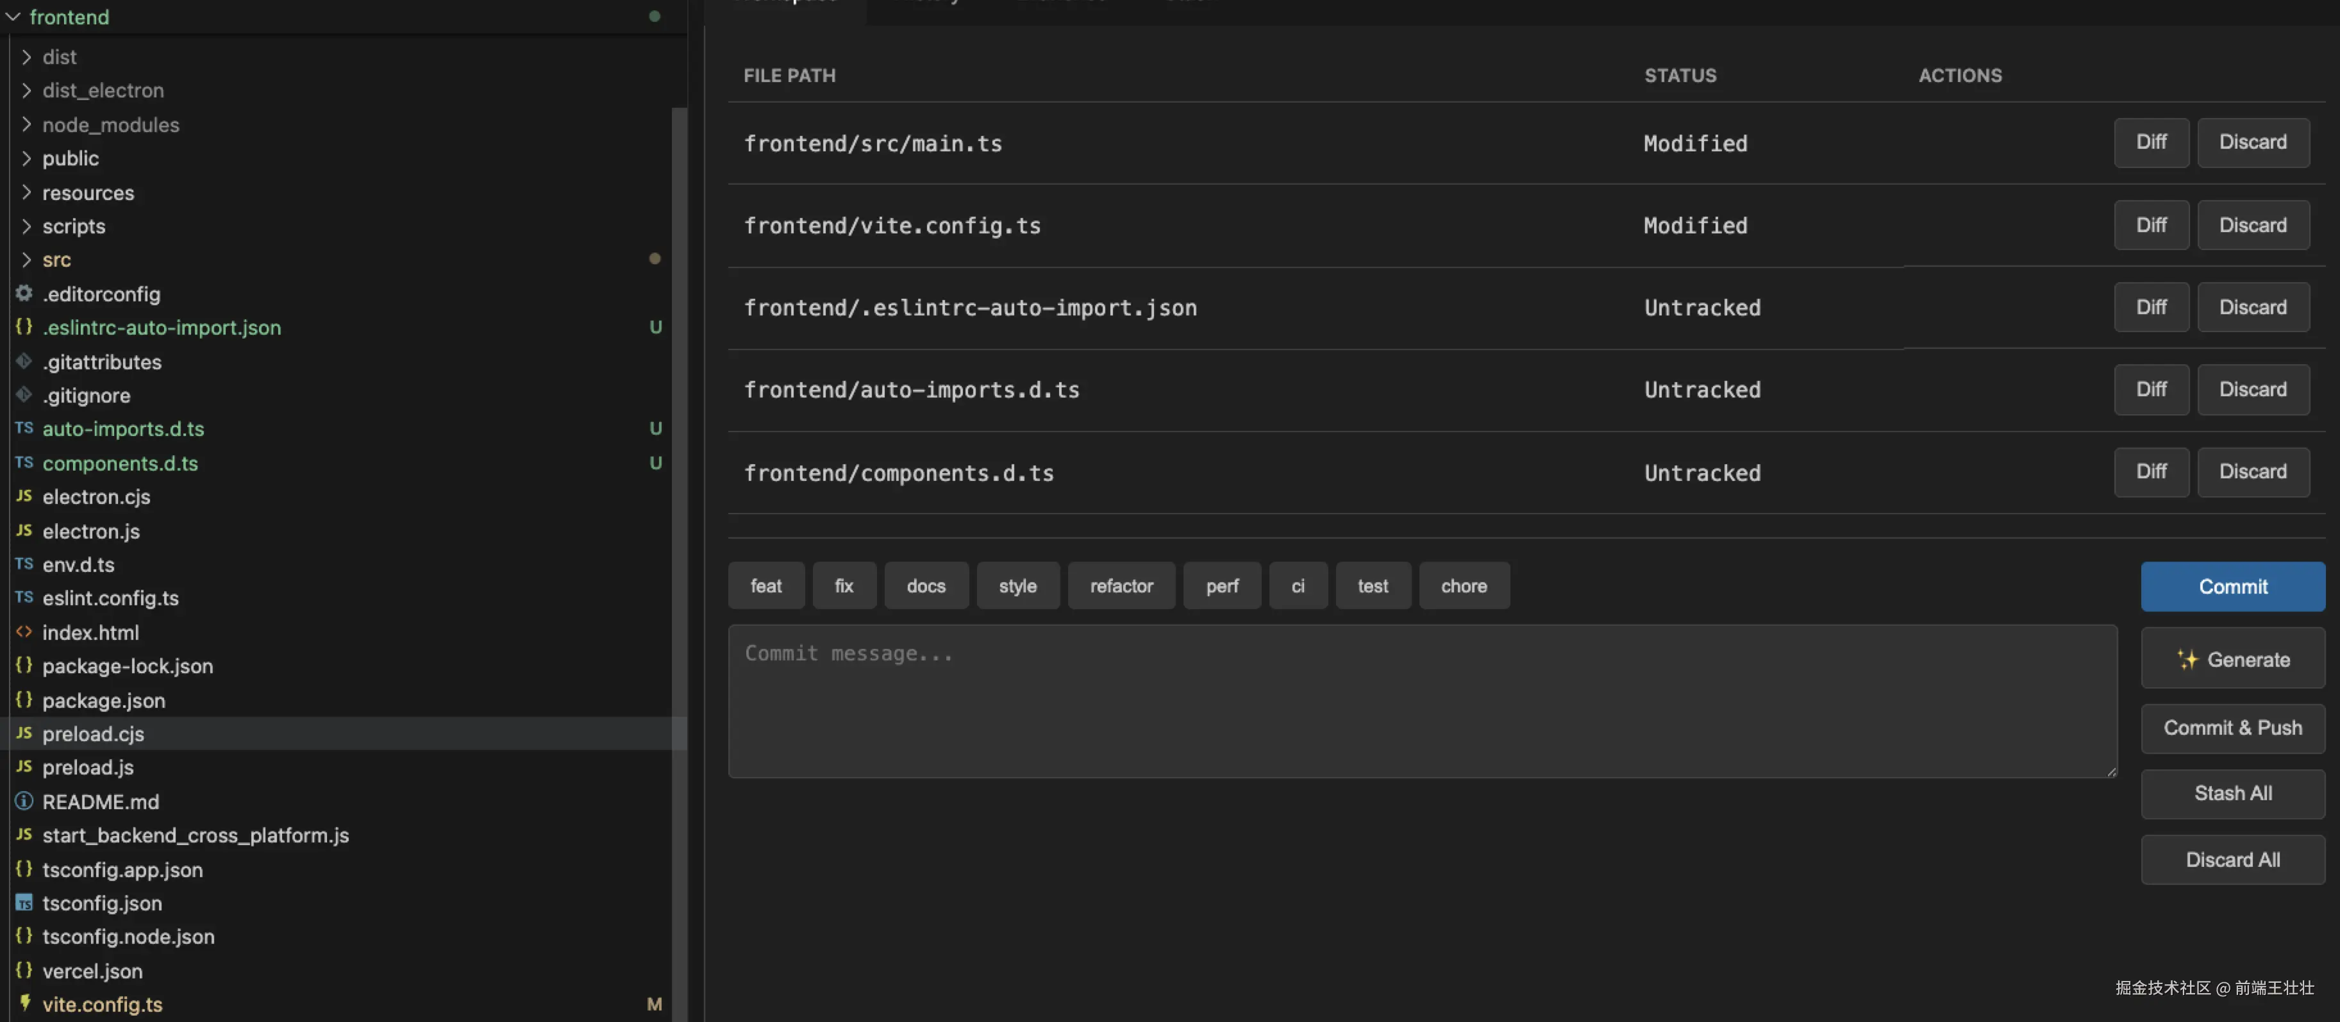Select the feat commit type tag
Image resolution: width=2340 pixels, height=1022 pixels.
click(x=765, y=586)
